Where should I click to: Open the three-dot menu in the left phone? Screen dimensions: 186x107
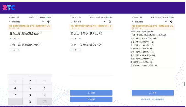43,22
